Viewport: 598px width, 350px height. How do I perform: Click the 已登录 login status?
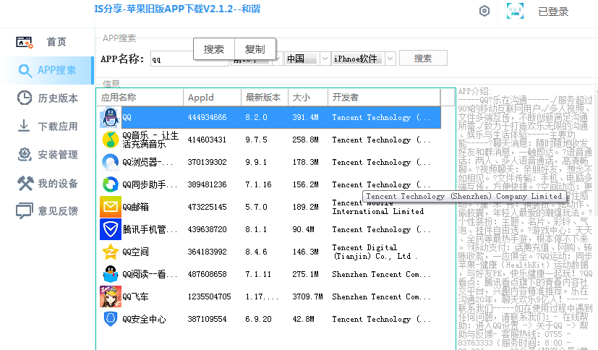click(553, 12)
